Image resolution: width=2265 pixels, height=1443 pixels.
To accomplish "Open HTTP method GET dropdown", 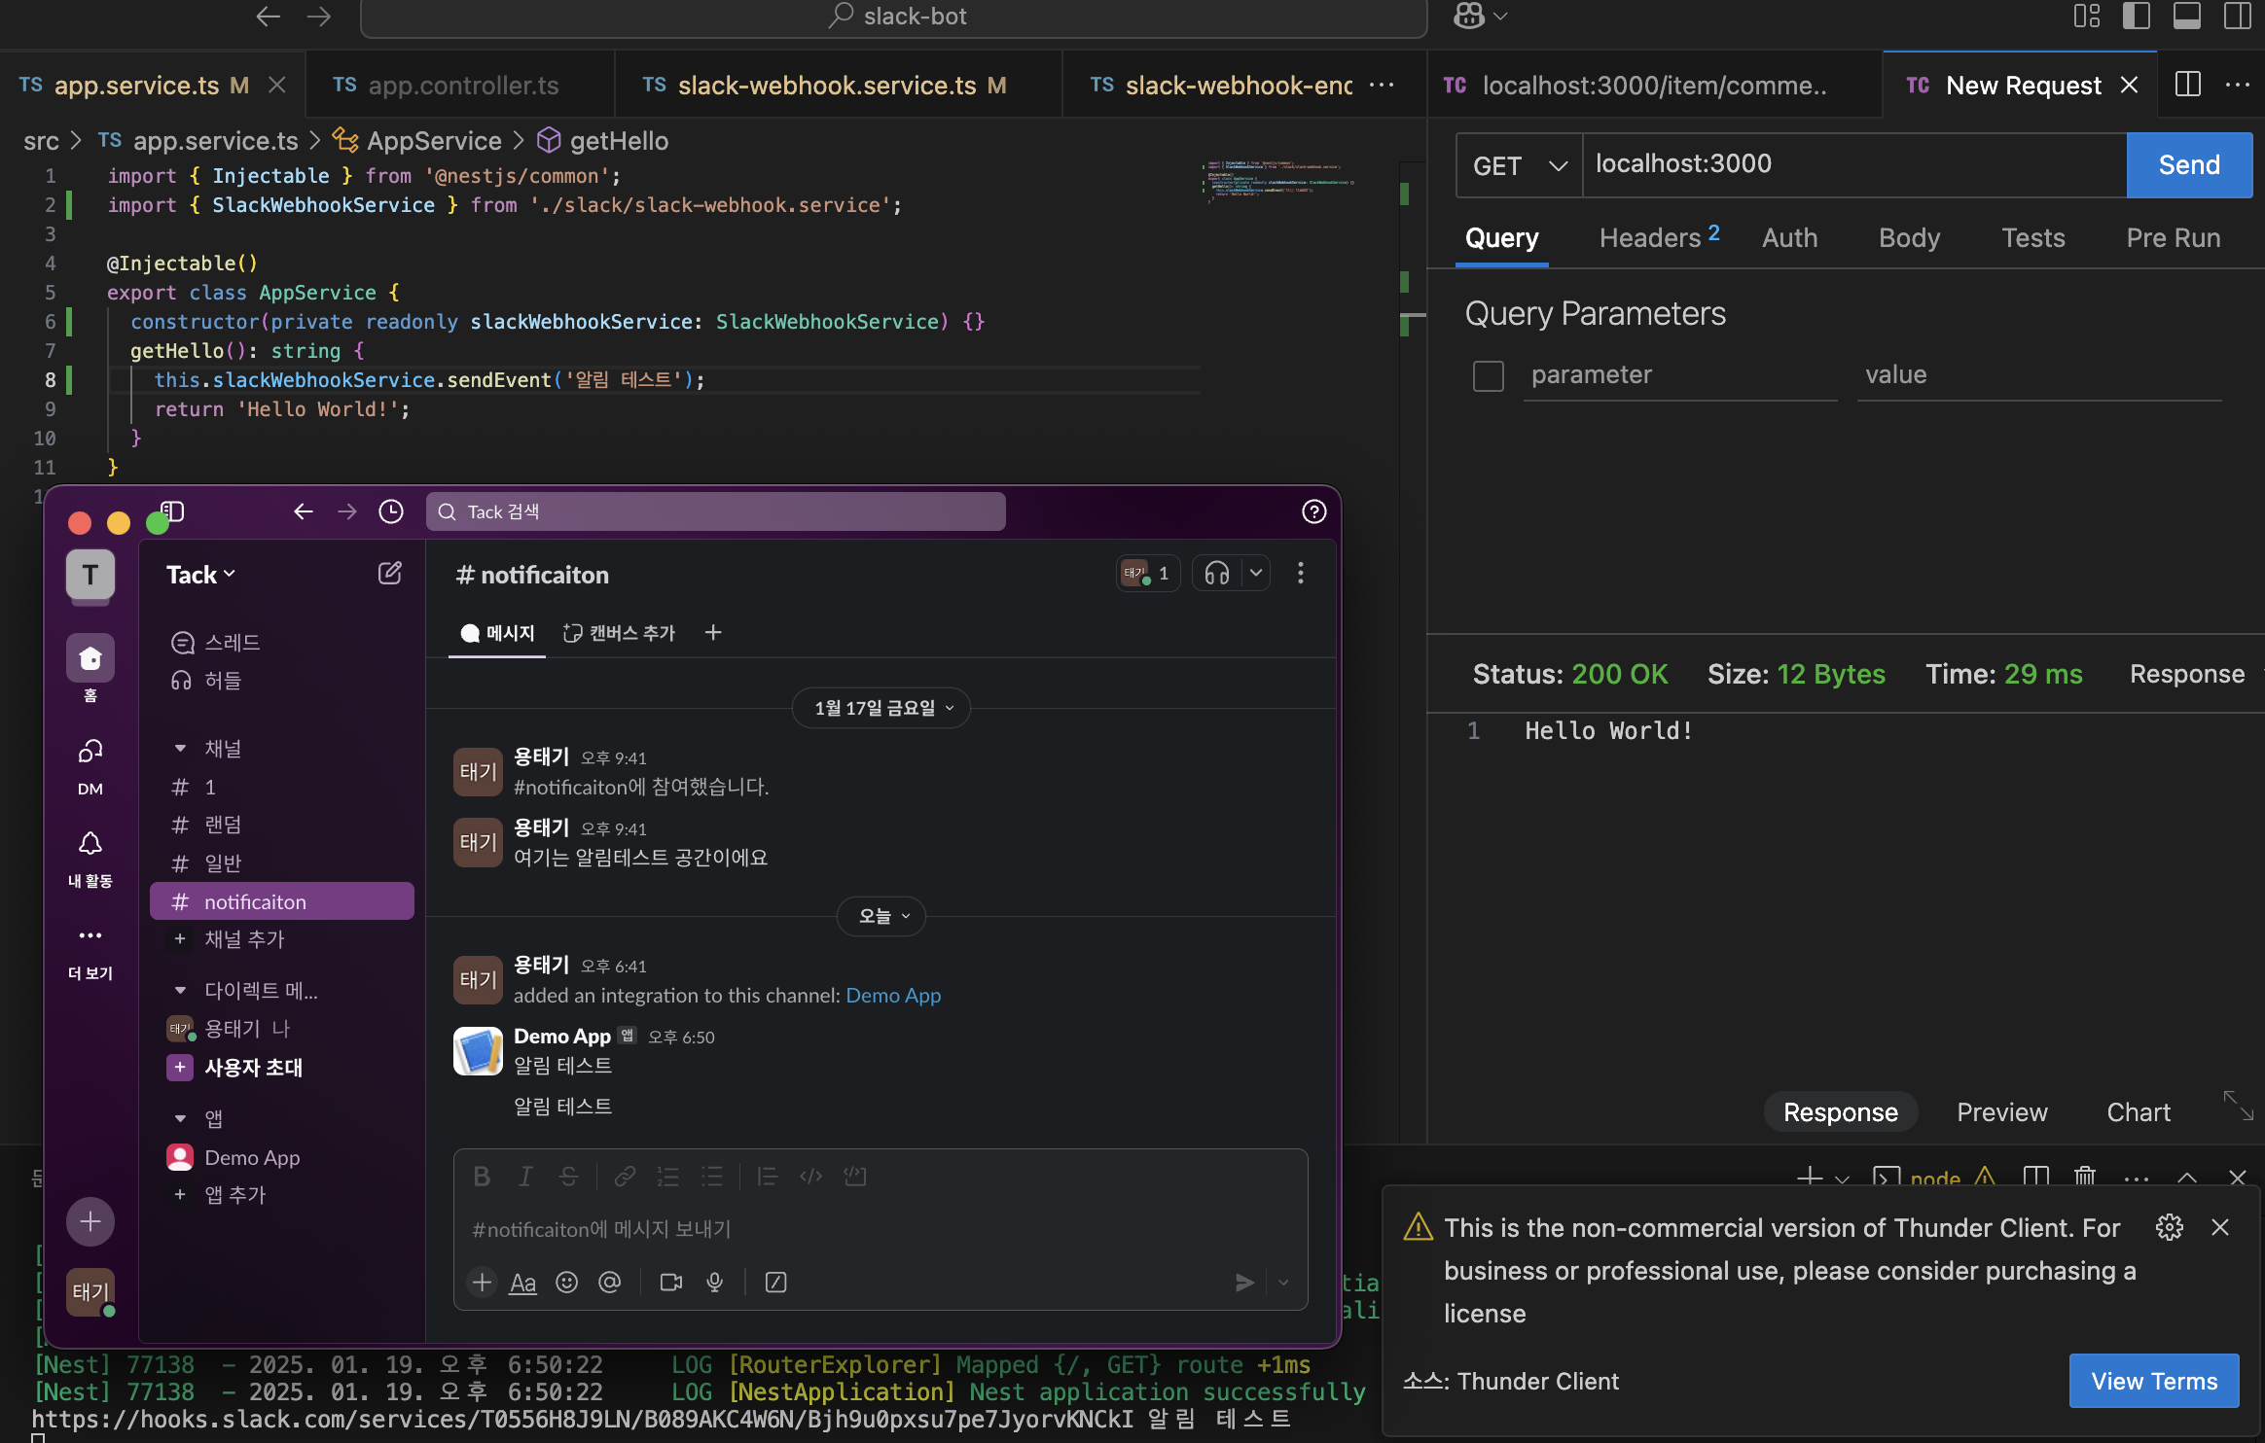I will click(x=1519, y=165).
